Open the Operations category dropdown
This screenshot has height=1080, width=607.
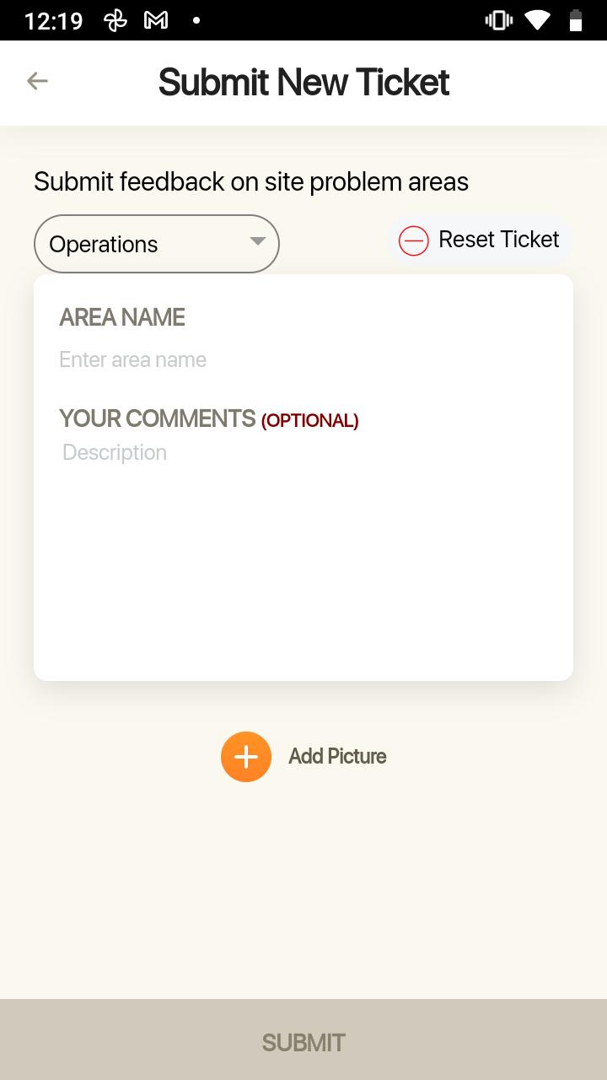pos(157,244)
